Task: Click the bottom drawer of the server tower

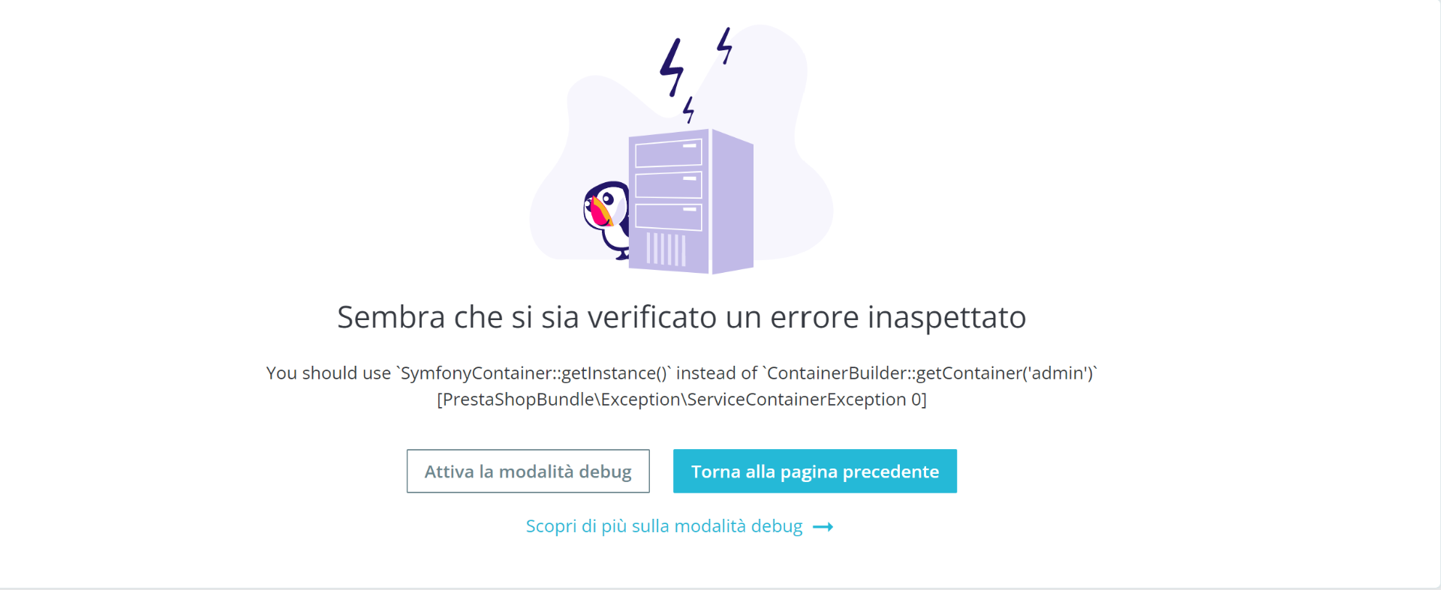Action: tap(669, 217)
